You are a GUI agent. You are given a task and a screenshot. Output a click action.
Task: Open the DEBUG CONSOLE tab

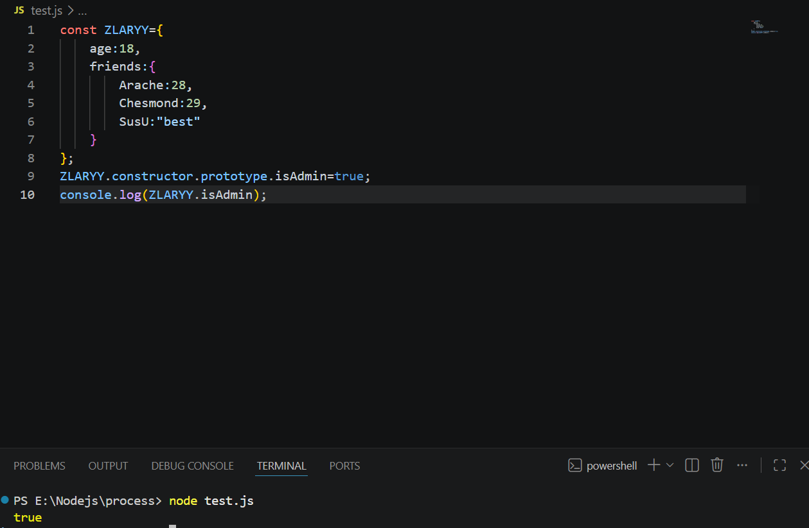coord(192,466)
